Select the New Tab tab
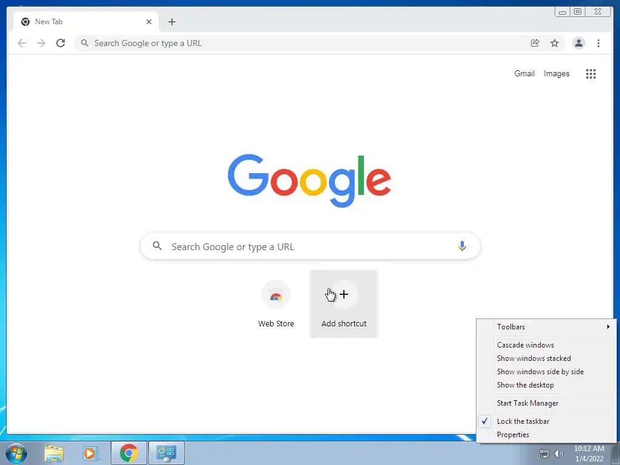620x465 pixels. (86, 22)
